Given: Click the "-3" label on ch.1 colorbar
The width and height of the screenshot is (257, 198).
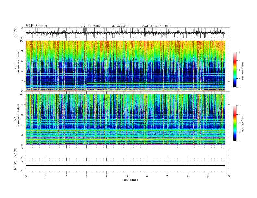Looking at the screenshot, I should click(239, 52).
